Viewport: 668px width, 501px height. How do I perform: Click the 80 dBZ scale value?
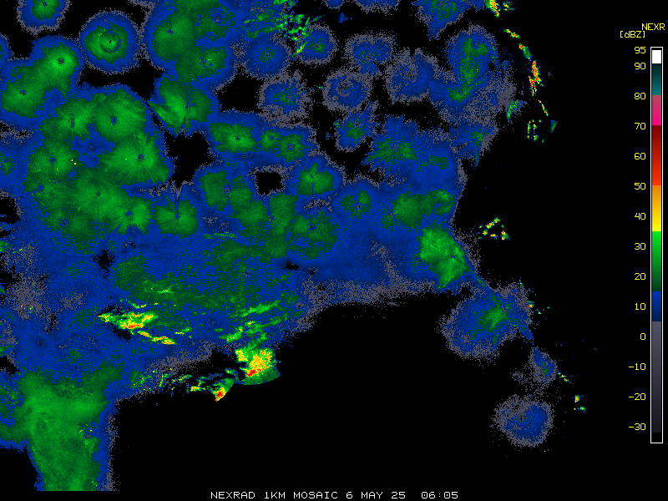640,96
